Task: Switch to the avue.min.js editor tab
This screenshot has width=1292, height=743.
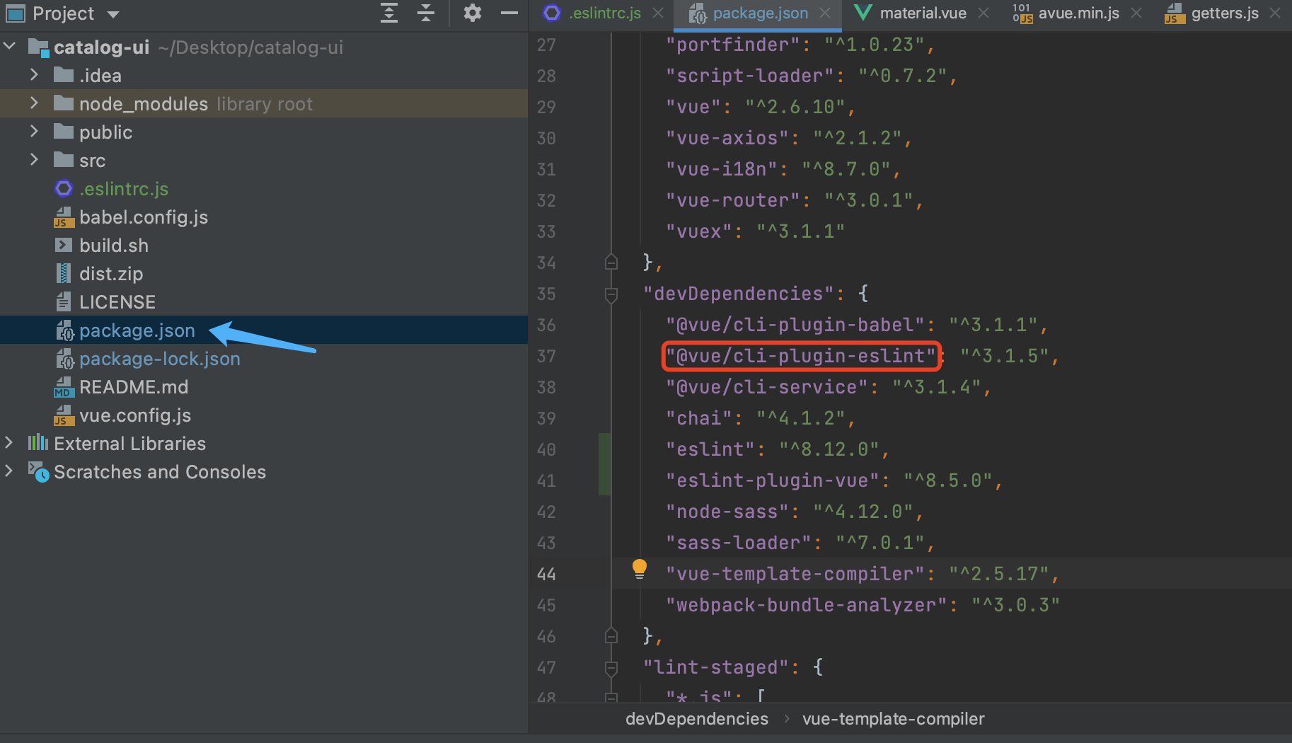Action: pos(1078,13)
